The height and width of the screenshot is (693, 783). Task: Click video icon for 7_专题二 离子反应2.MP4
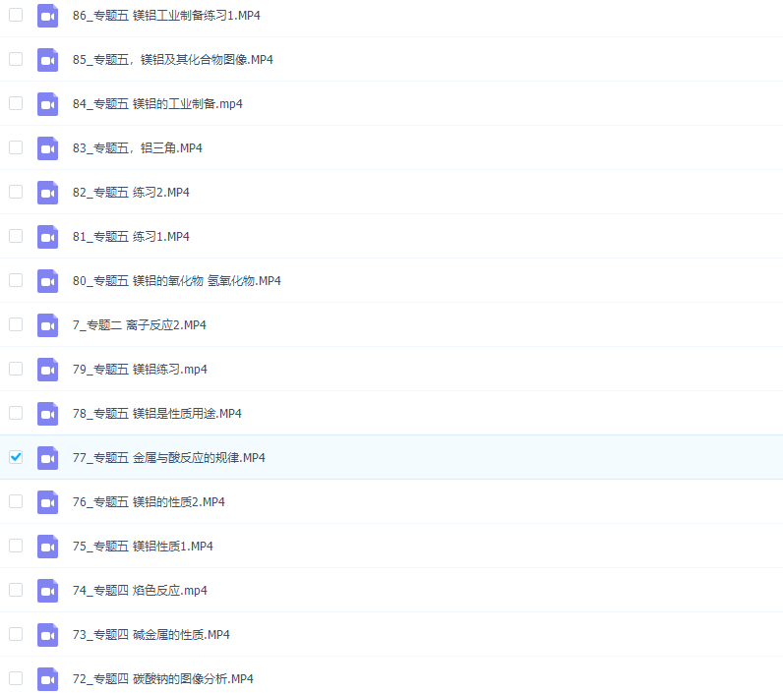(48, 325)
